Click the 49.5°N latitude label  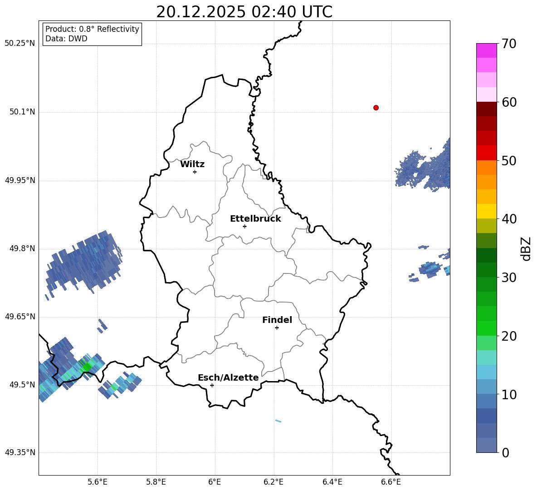pyautogui.click(x=22, y=385)
